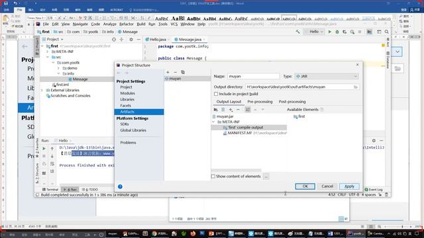The image size is (424, 238).
Task: Apply the artifact settings
Action: 349,186
